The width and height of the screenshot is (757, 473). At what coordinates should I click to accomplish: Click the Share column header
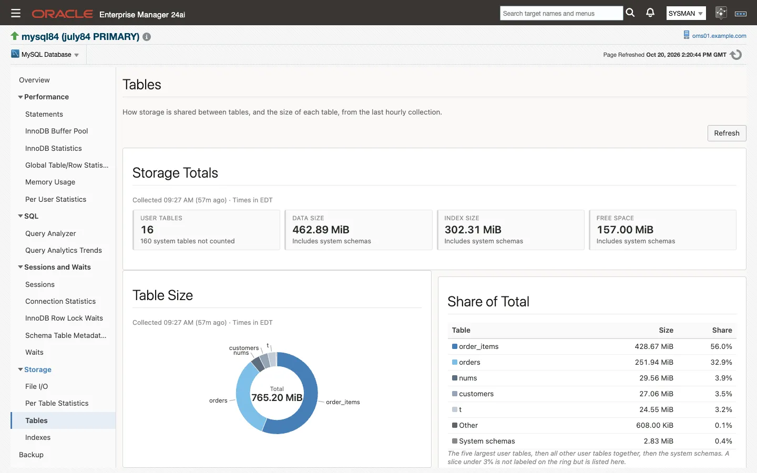point(722,330)
